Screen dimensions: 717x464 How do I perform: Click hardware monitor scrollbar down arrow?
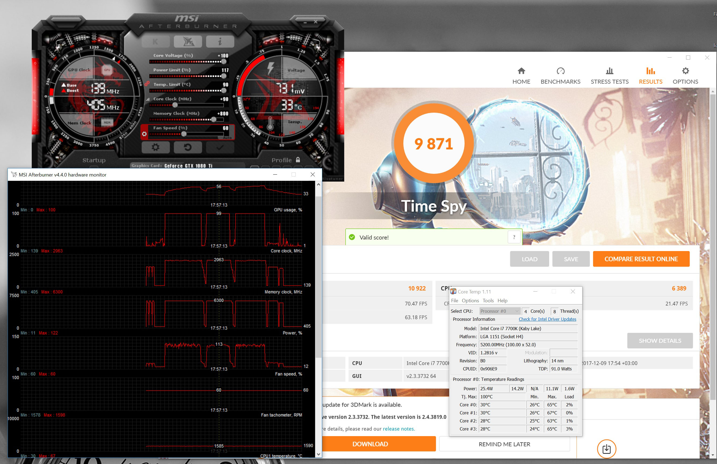point(318,454)
